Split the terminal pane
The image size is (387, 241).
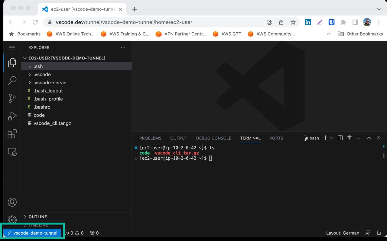(340, 138)
